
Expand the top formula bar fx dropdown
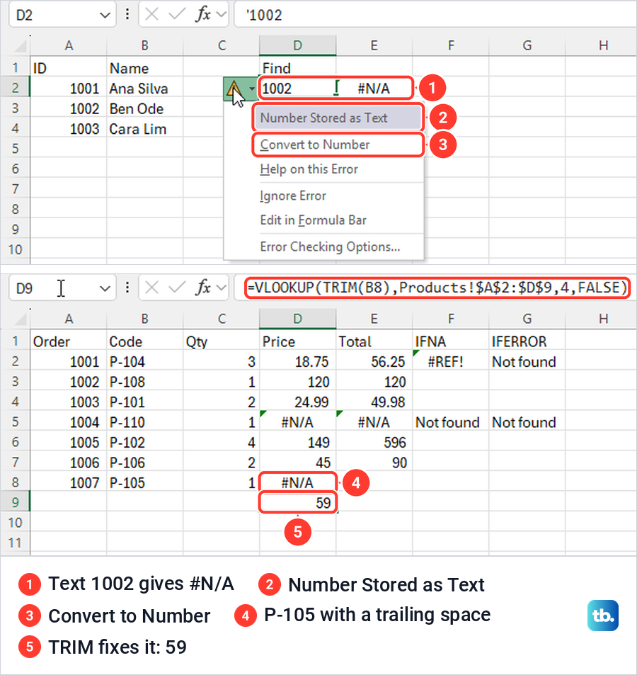click(x=222, y=15)
